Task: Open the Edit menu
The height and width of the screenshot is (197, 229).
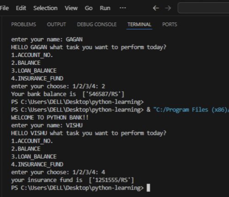Action: (x=21, y=8)
